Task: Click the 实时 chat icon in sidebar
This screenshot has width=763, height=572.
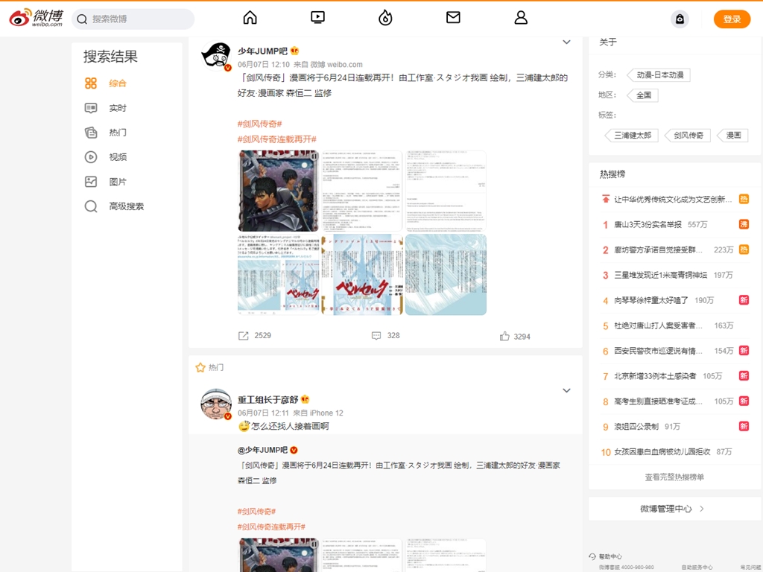Action: click(x=90, y=108)
